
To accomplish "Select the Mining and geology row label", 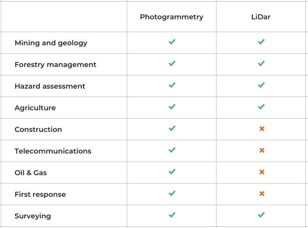I will click(x=51, y=43).
